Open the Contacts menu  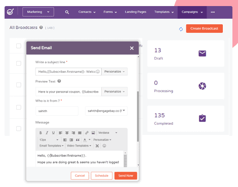[87, 12]
